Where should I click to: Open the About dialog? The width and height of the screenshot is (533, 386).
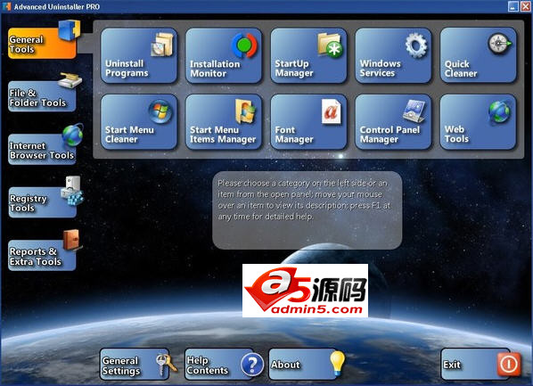pyautogui.click(x=303, y=365)
